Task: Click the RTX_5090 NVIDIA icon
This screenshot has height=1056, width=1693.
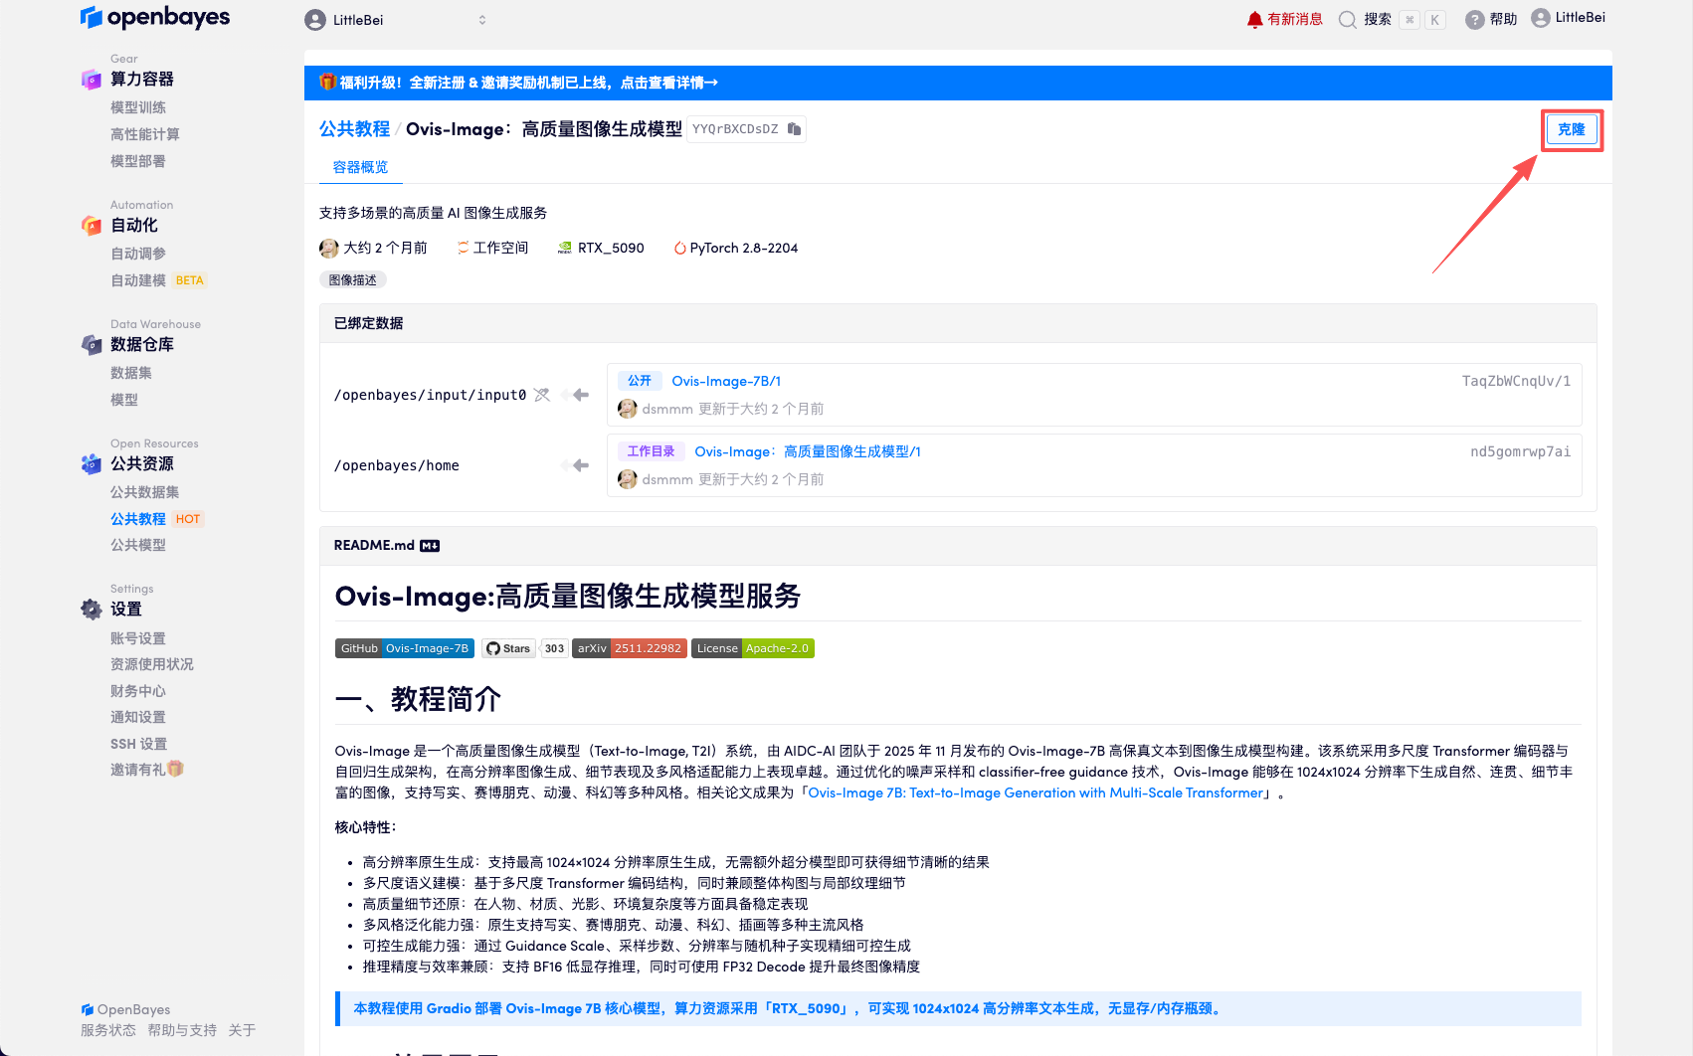Action: [565, 249]
